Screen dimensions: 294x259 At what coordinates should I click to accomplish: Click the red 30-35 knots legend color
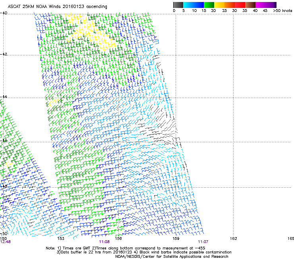click(x=240, y=5)
